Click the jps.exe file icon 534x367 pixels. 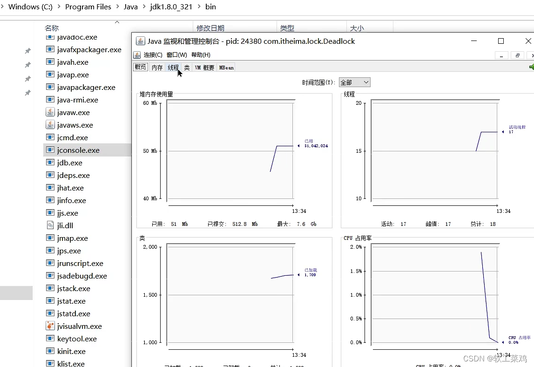[x=50, y=251]
